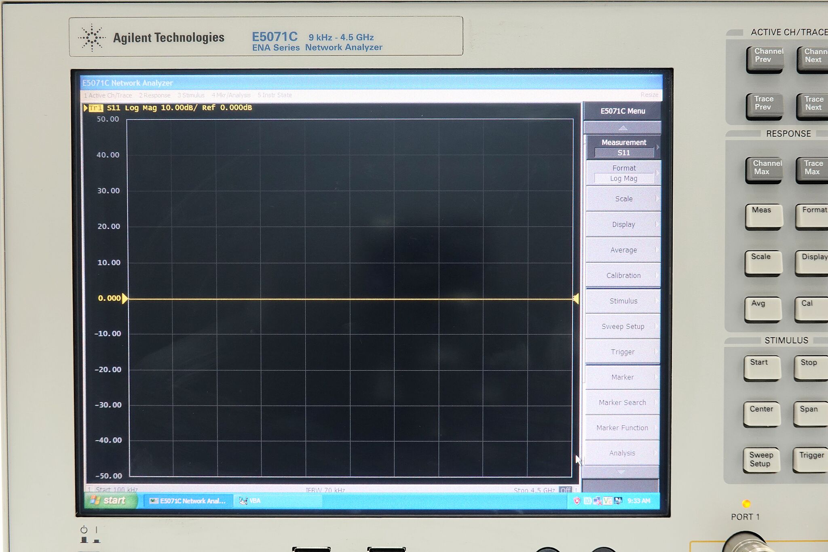Click the E5071C Menu header

tap(623, 111)
